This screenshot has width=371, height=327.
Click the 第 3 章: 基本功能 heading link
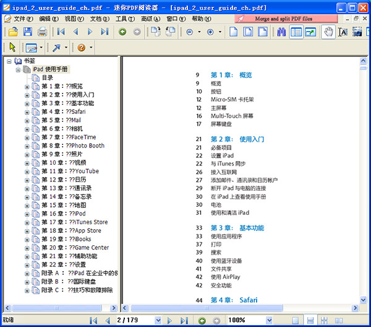pos(237,228)
